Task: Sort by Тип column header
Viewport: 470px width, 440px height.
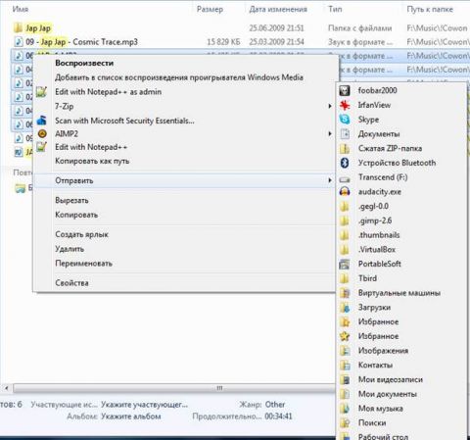Action: pos(335,9)
